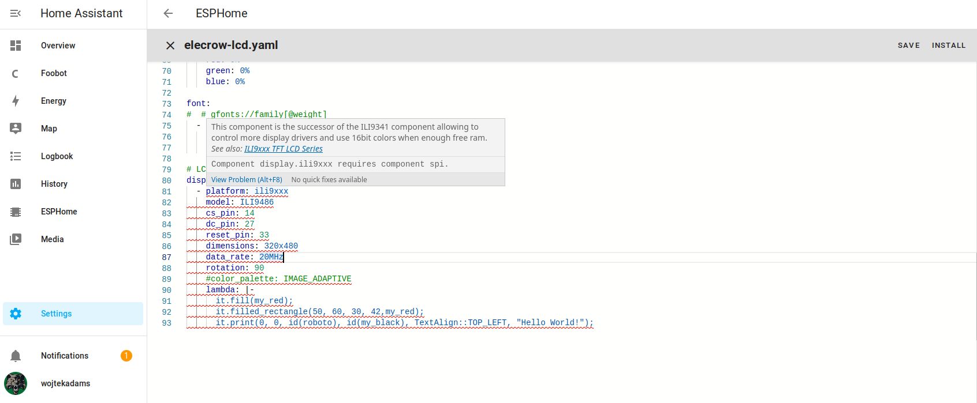Click the wojtekadams profile avatar
Screen dimensions: 977x403
click(x=16, y=383)
